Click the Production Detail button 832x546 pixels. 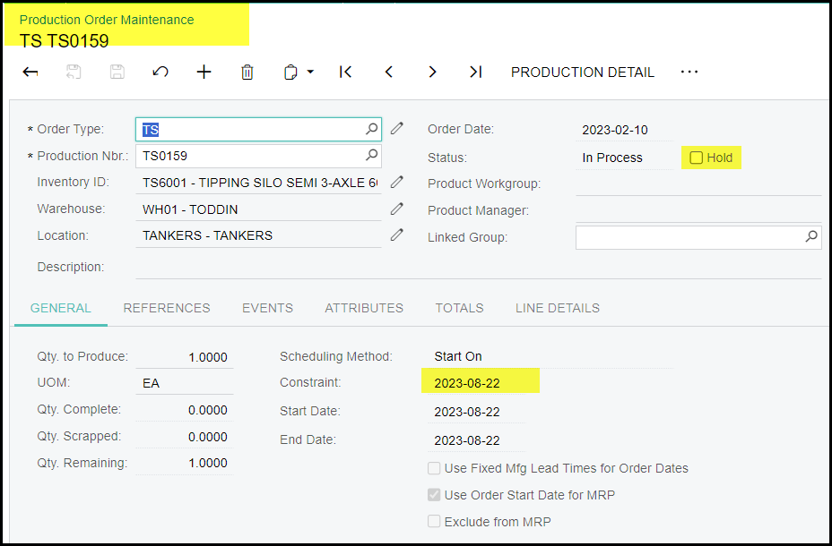(x=583, y=73)
